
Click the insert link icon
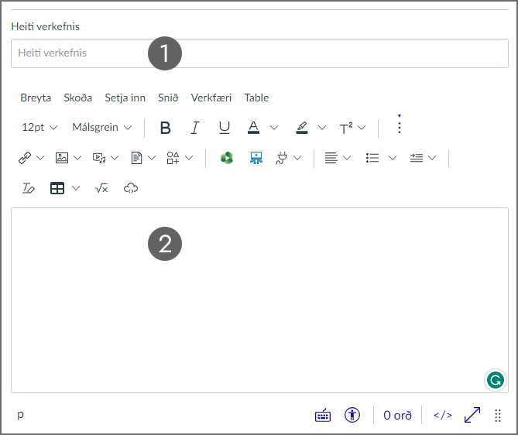tap(24, 158)
